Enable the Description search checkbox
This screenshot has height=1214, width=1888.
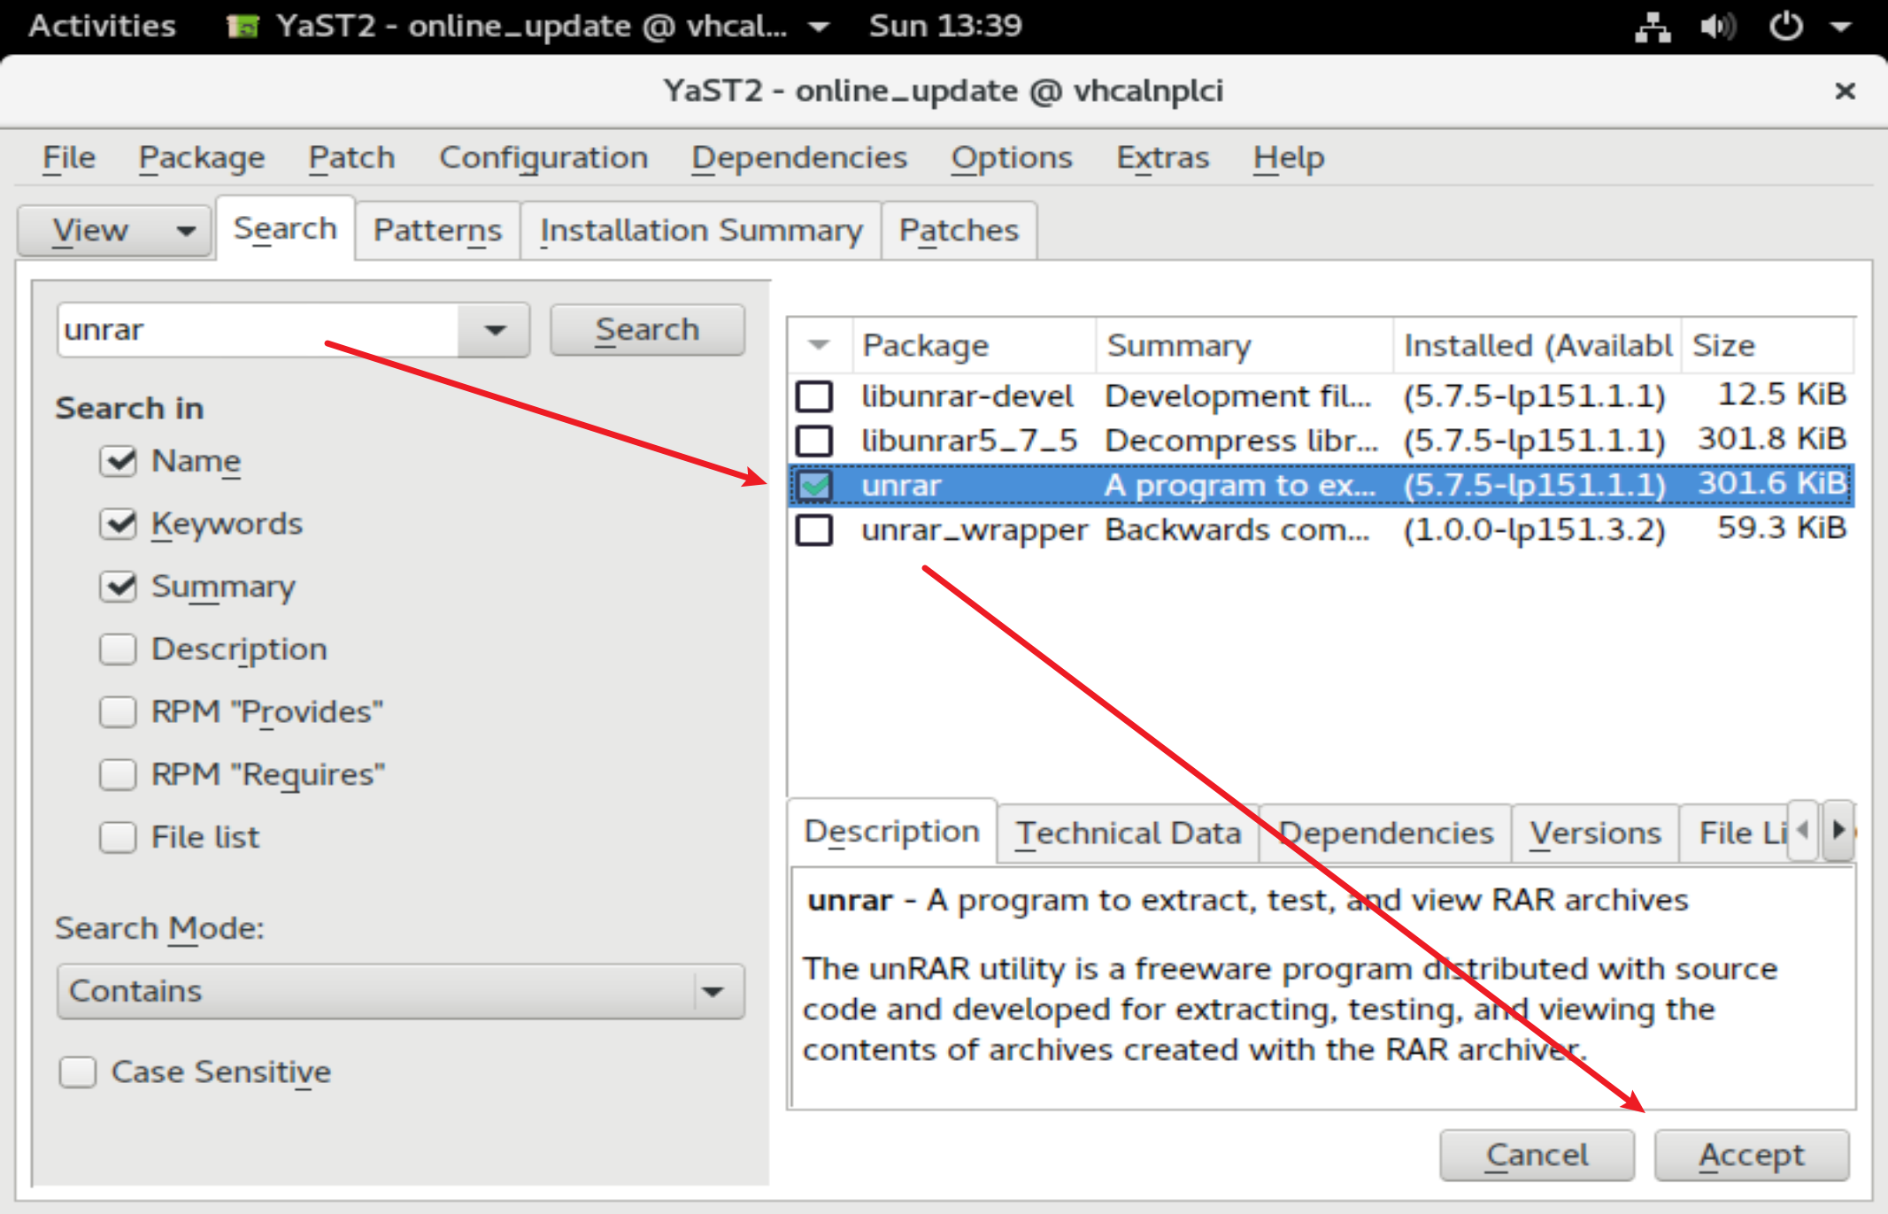click(118, 649)
